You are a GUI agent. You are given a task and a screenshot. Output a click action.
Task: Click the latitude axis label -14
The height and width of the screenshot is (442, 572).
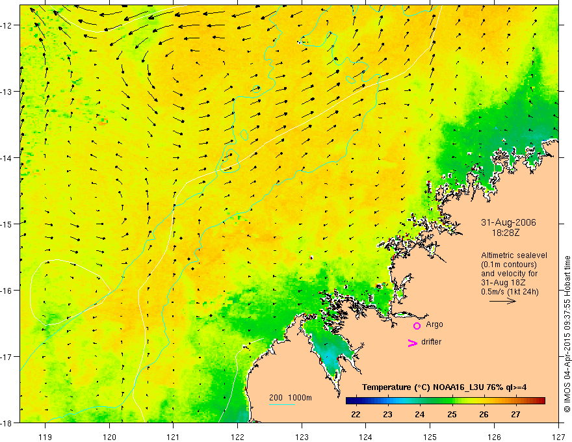[7, 158]
